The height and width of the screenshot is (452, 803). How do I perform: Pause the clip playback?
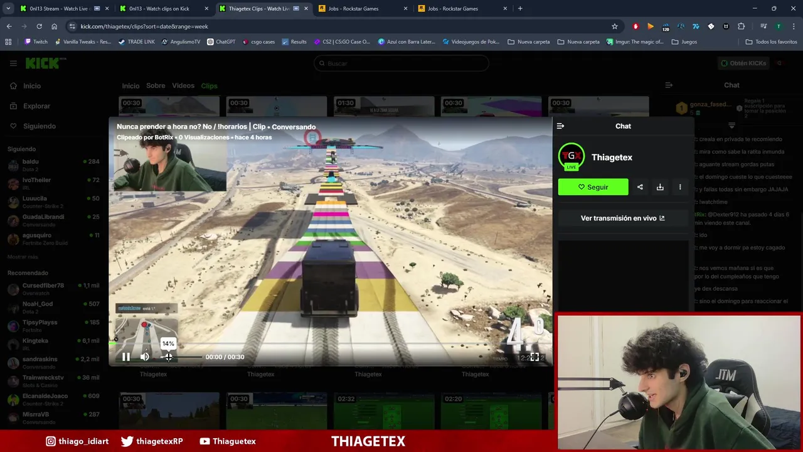click(x=125, y=357)
